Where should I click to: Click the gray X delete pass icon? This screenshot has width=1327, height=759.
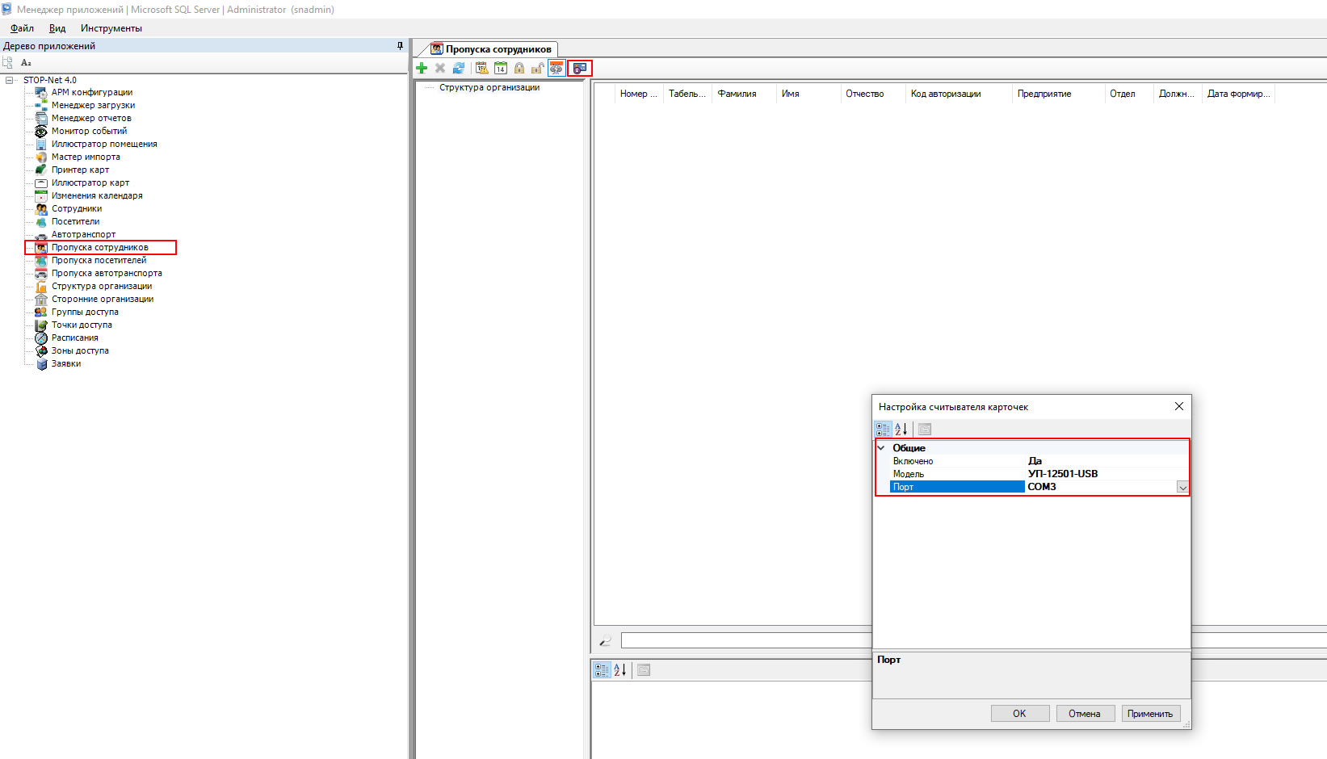point(440,69)
